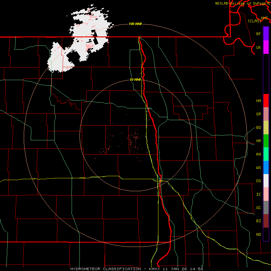Click the ND legend label

coord(258,235)
